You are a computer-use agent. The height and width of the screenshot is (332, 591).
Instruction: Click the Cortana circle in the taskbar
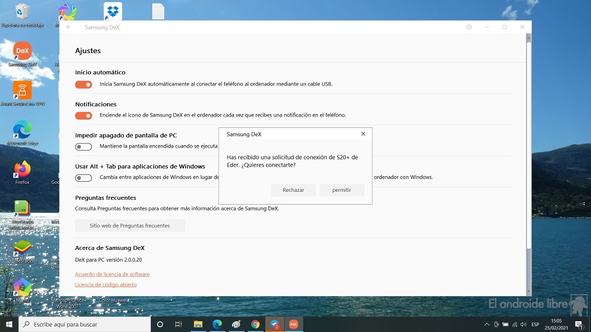pos(160,324)
